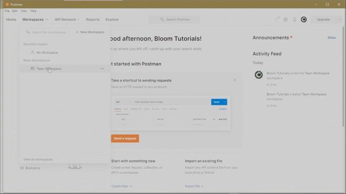This screenshot has width=346, height=194.
Task: Click the plus icon of New Workspace
Action: point(77,32)
